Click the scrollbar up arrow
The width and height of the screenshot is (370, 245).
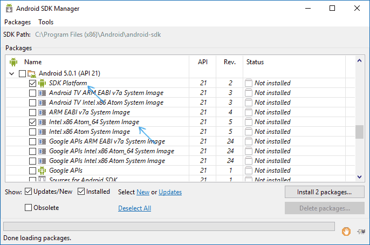click(359, 60)
